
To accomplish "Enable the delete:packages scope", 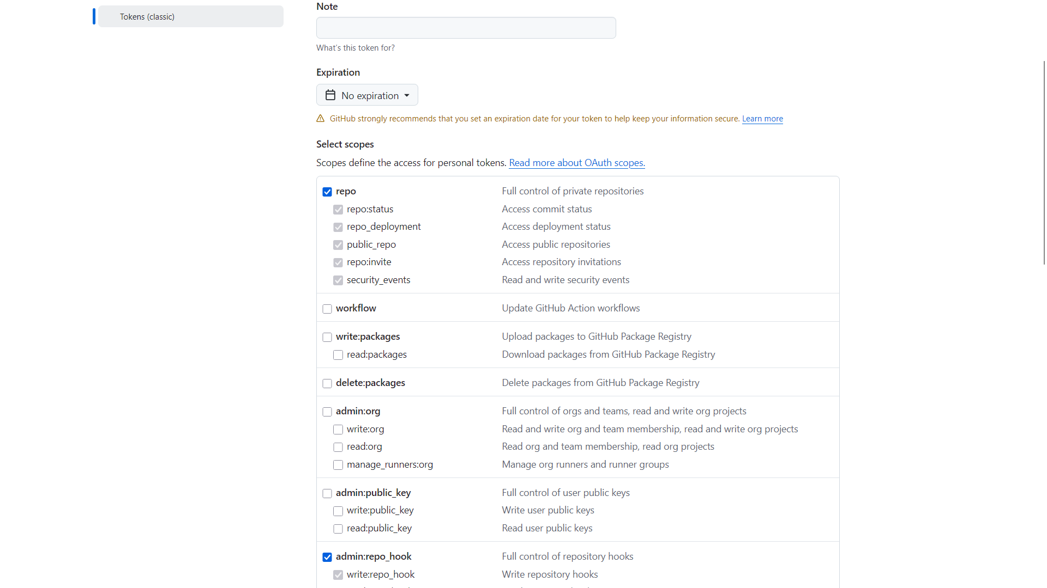I will tap(327, 383).
